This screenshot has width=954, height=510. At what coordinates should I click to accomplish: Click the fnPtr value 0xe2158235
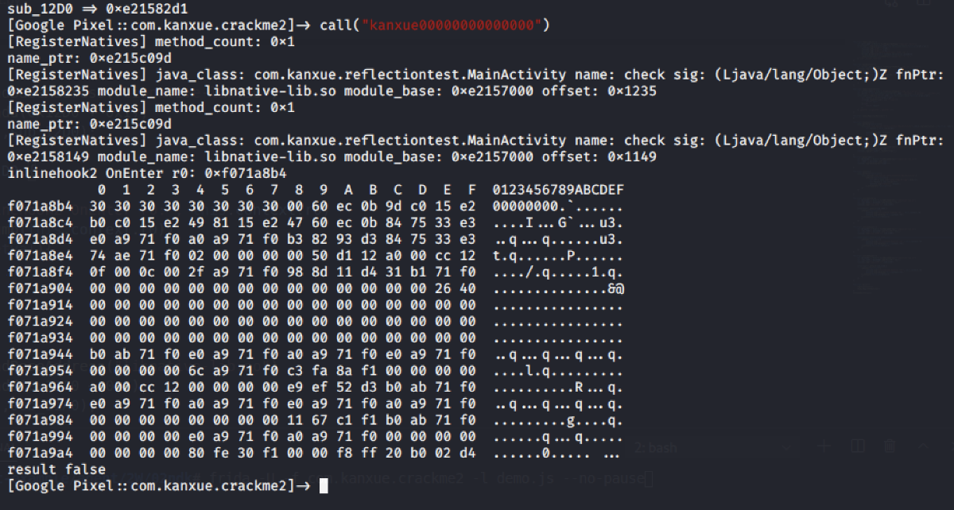[x=45, y=91]
